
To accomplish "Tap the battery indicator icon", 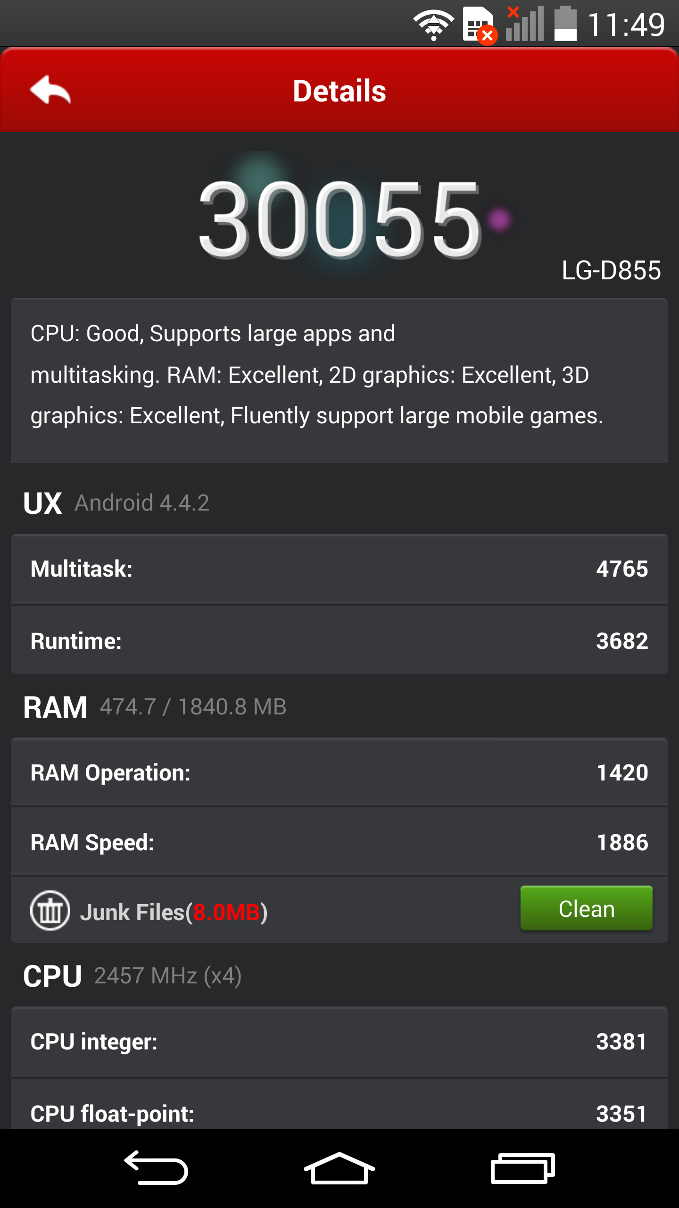I will coord(565,24).
